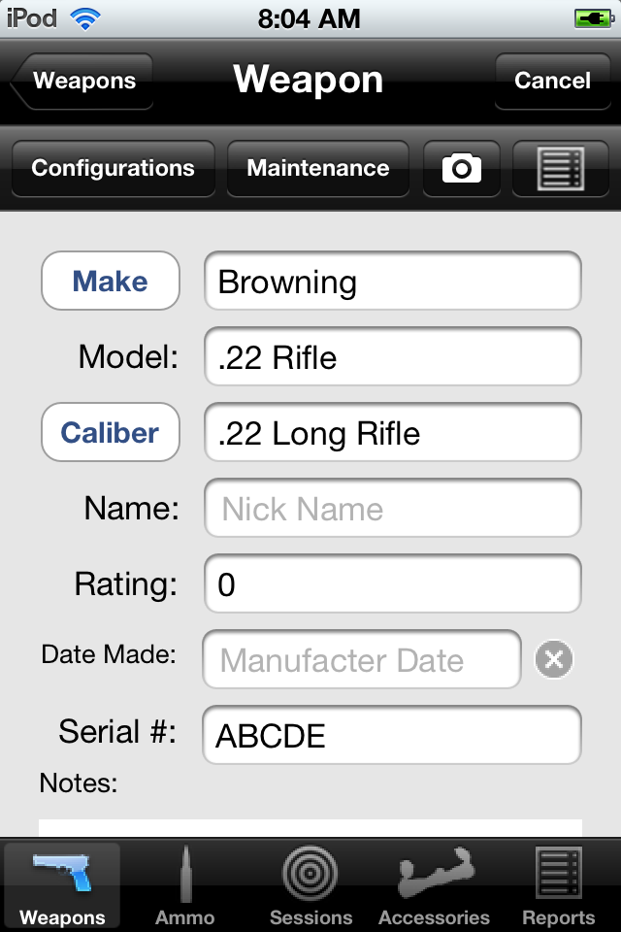Cancel editing this weapon
Image resolution: width=621 pixels, height=932 pixels.
coord(552,82)
